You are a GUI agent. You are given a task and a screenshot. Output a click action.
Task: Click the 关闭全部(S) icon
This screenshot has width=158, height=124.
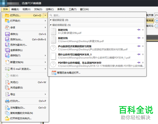point(7,88)
